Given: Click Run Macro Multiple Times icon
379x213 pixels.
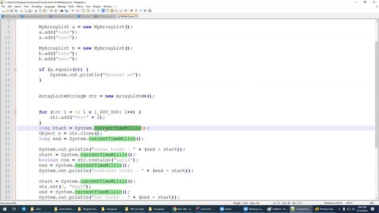Looking at the screenshot, I should (x=145, y=11).
